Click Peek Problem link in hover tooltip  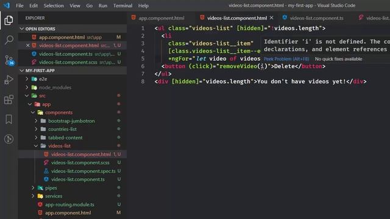tap(286, 59)
